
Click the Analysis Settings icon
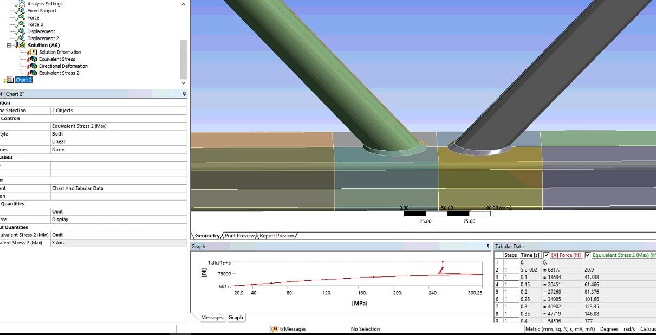(21, 4)
